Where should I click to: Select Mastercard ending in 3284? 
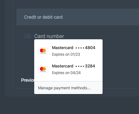click(68, 69)
